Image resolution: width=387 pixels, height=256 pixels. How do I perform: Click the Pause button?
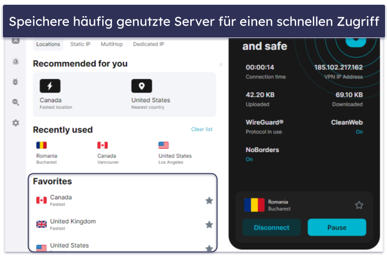(x=337, y=228)
